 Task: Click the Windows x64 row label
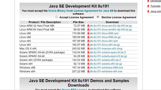pyautogui.click(x=27, y=71)
